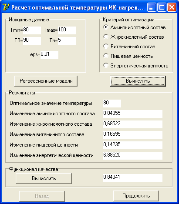Click the Tmax input field

coord(67,30)
